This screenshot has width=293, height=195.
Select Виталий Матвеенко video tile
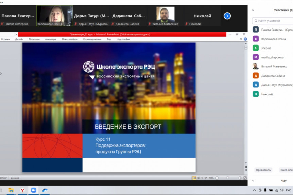point(166,16)
